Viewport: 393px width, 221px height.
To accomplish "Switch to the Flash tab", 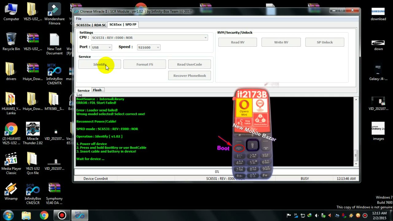I will [x=97, y=90].
